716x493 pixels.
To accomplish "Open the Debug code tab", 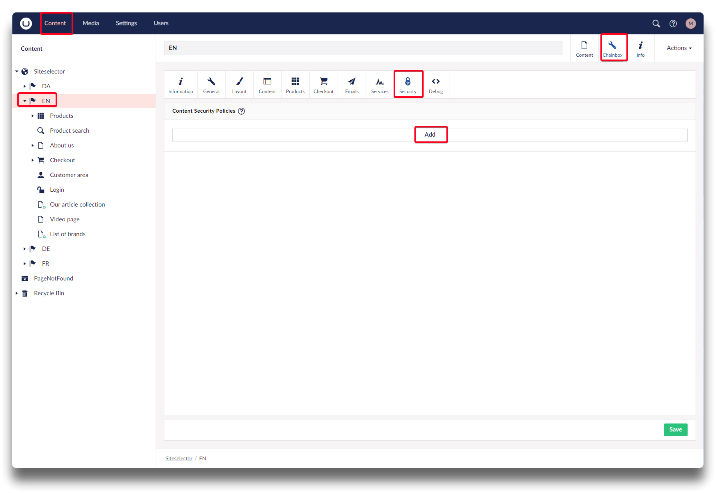I will (436, 85).
